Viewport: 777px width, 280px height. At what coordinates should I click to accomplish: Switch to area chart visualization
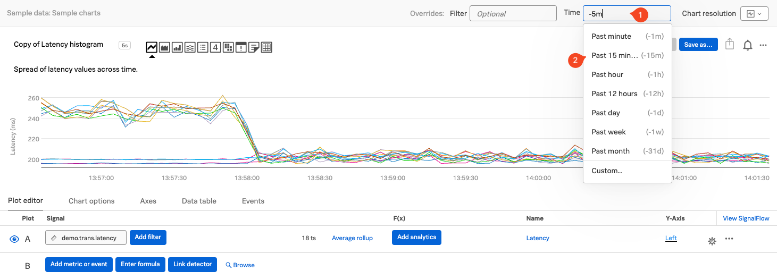point(165,47)
